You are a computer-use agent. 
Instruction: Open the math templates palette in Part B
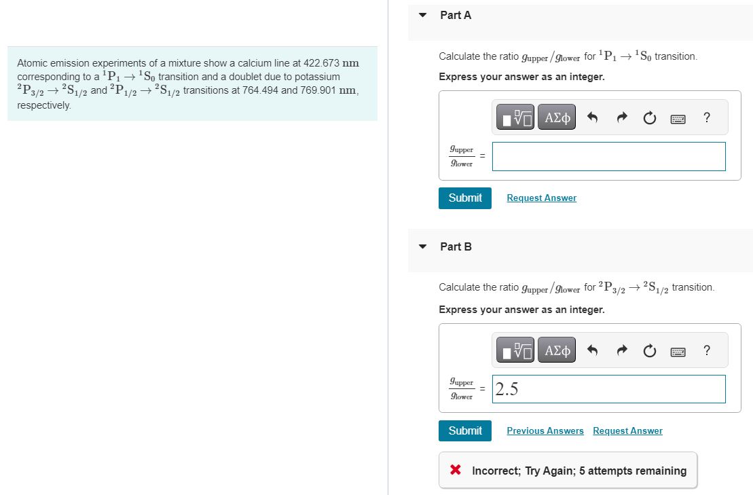click(x=515, y=350)
